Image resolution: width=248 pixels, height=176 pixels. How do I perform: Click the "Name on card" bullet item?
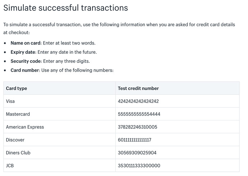tap(53, 43)
